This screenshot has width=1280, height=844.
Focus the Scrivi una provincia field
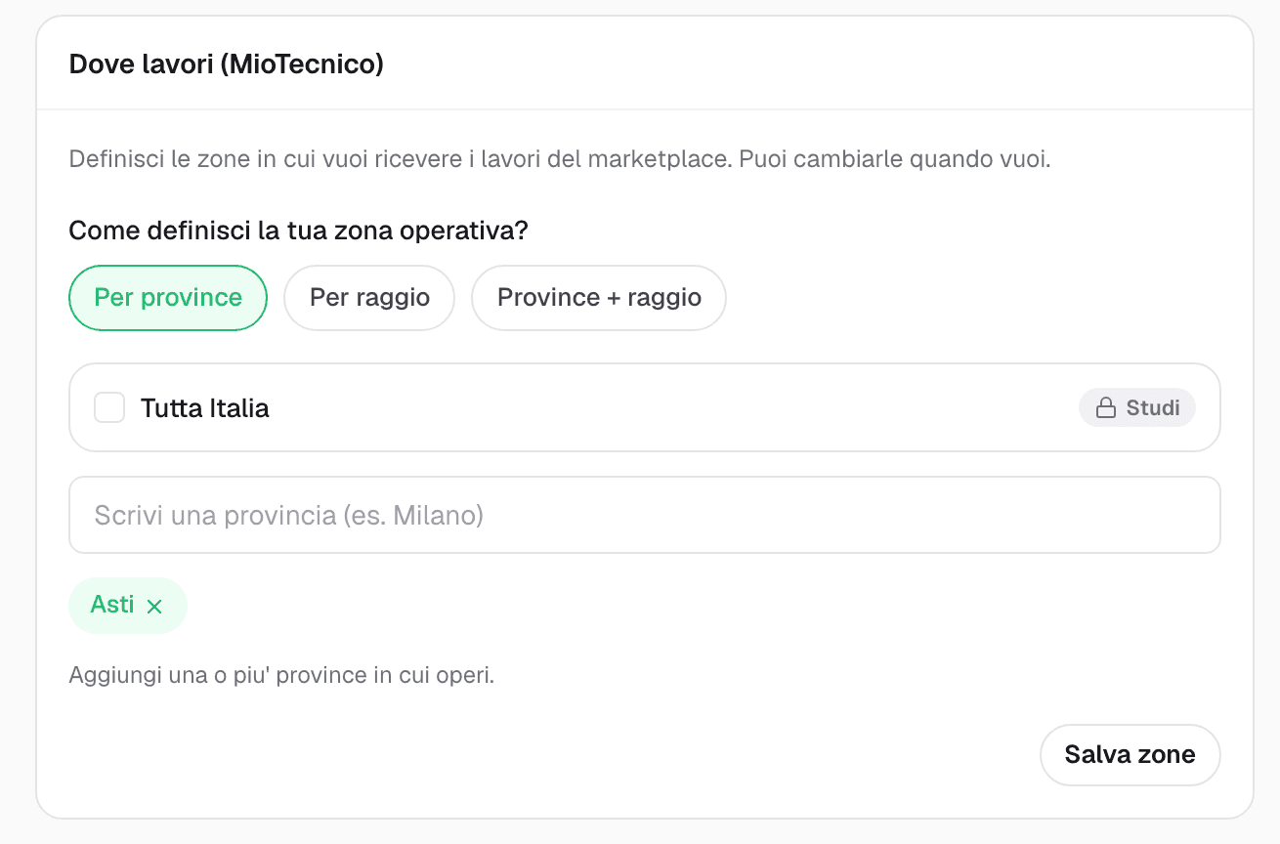(645, 515)
